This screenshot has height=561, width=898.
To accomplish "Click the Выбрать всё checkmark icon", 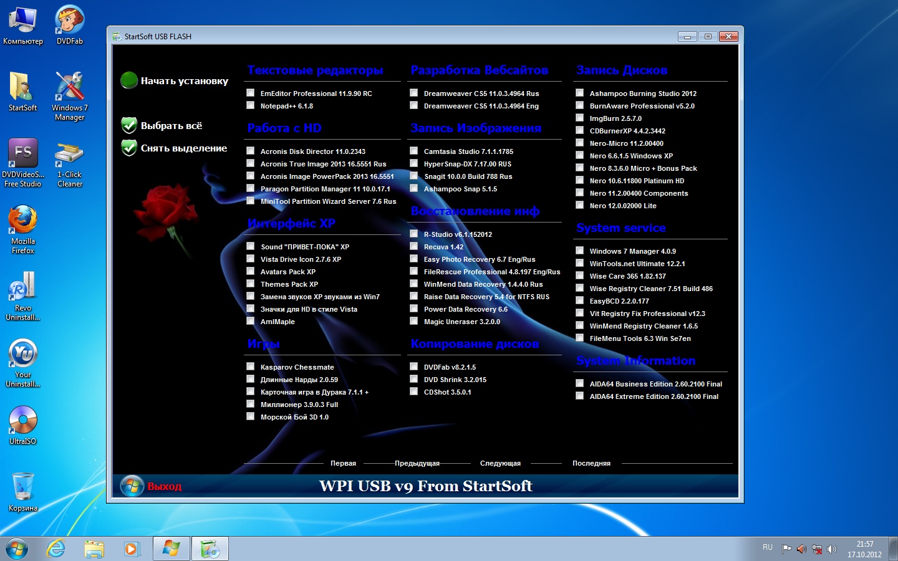I will point(129,125).
